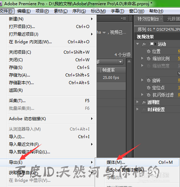Switch to 特效控制台 tab
Screen dimensions: 180x187
tap(148, 19)
